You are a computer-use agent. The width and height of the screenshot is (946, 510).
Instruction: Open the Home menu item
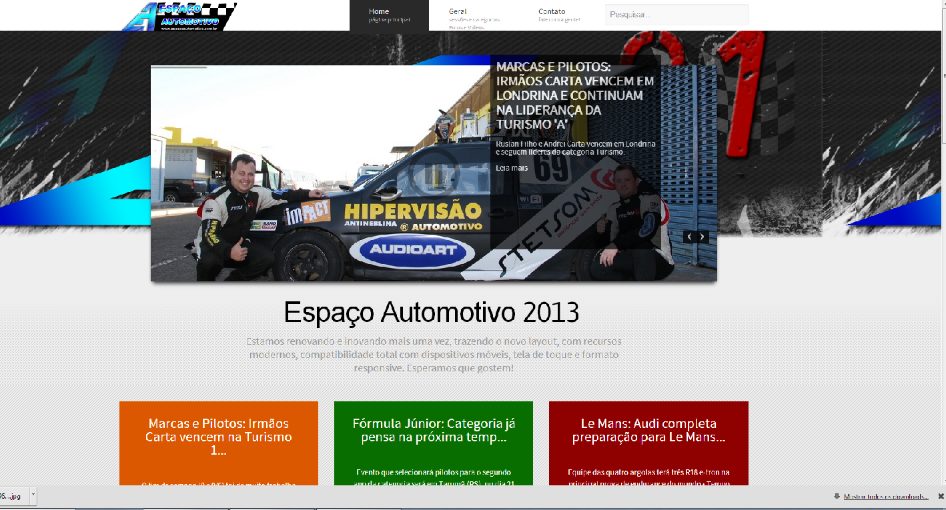(x=389, y=15)
